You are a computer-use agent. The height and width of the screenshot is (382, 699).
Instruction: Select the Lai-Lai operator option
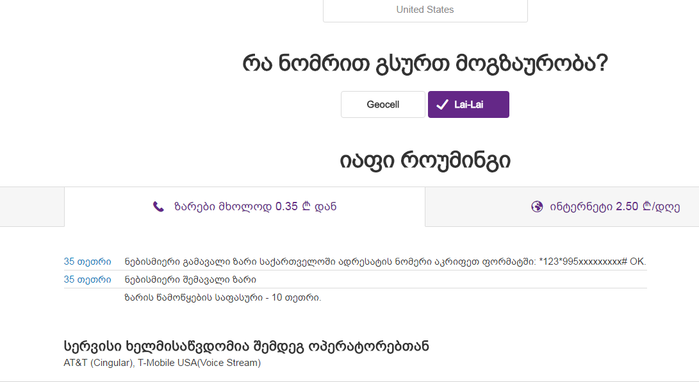click(x=468, y=104)
